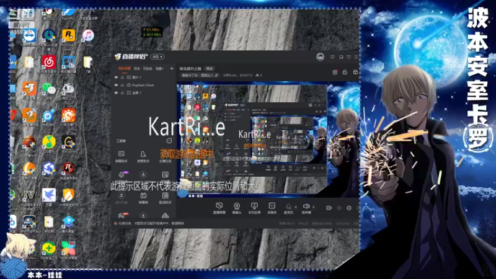Image resolution: width=496 pixels, height=279 pixels.
Task: Open Rockstar Games Launcher desktop icon
Action: point(68,39)
